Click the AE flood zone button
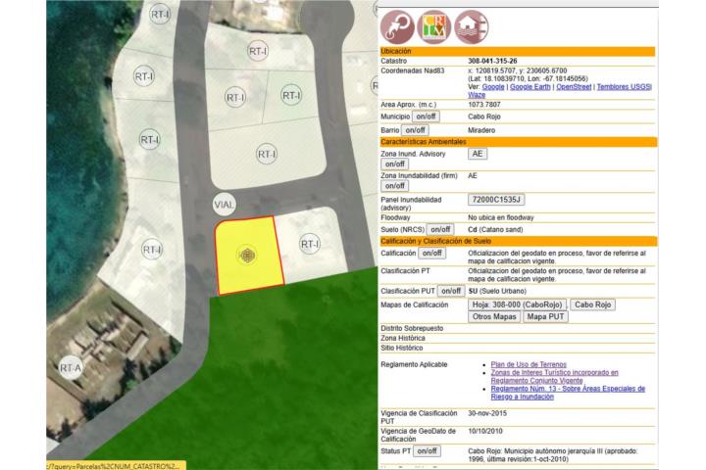 (x=478, y=154)
